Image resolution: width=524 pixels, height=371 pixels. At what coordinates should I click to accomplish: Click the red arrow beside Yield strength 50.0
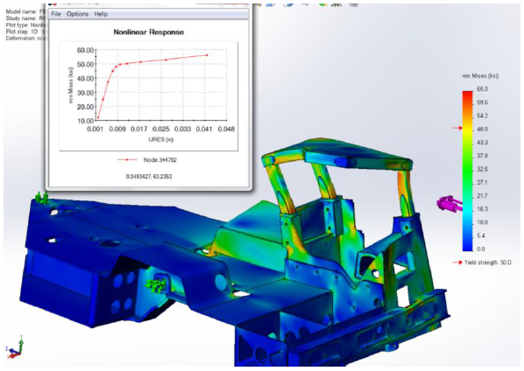[x=457, y=262]
